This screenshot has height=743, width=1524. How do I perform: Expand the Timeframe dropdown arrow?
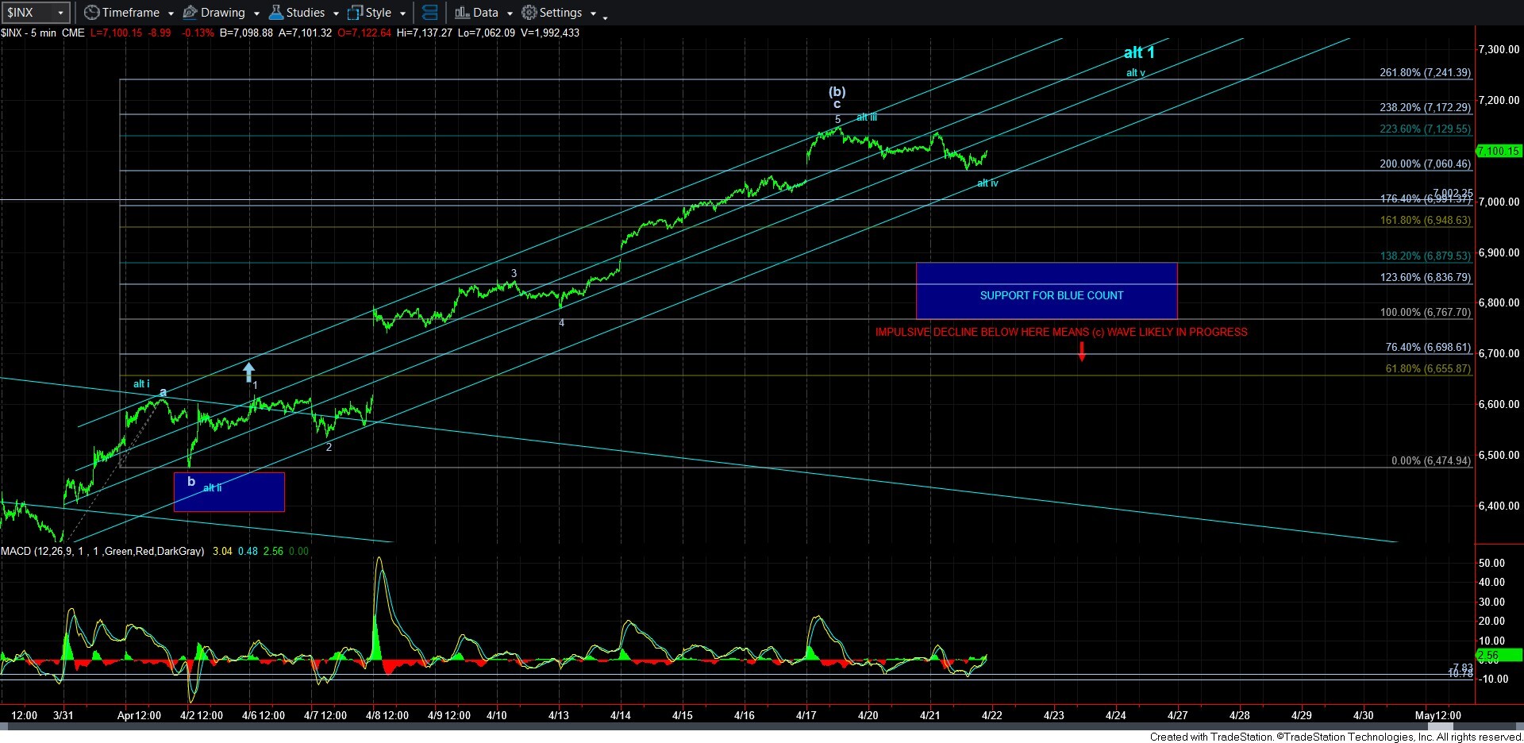tap(171, 13)
